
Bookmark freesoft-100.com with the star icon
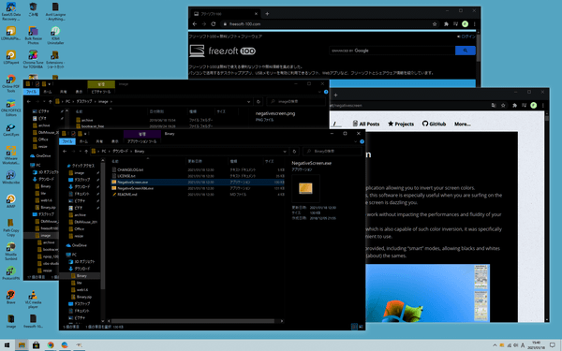click(x=435, y=24)
